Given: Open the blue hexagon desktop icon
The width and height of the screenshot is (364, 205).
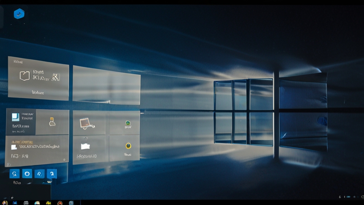Looking at the screenshot, I should pos(19,14).
